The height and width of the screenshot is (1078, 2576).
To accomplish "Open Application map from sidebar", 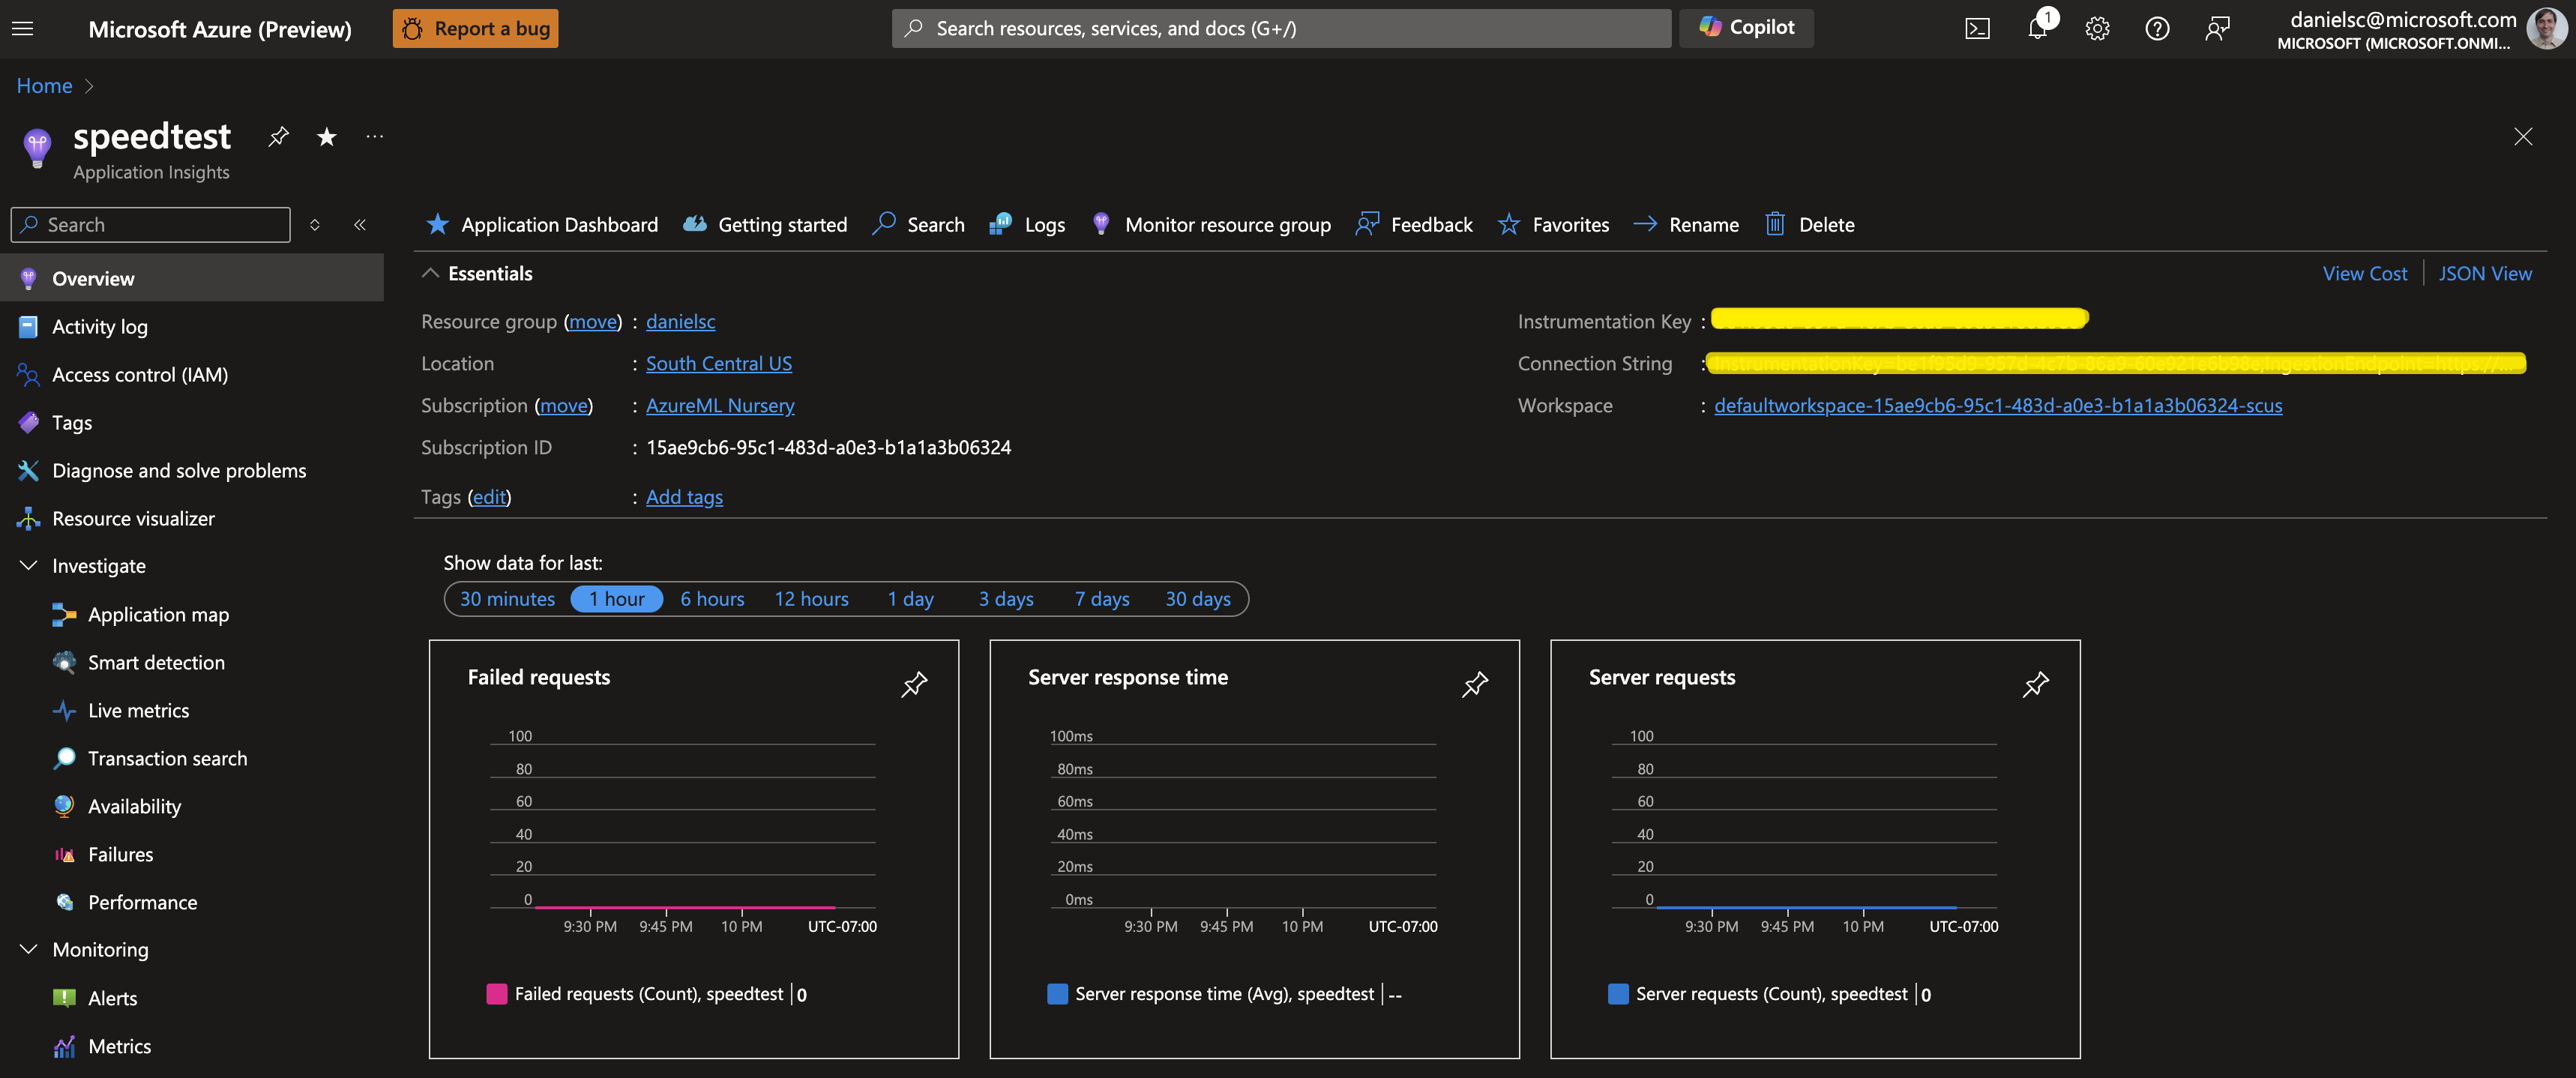I will pyautogui.click(x=158, y=614).
